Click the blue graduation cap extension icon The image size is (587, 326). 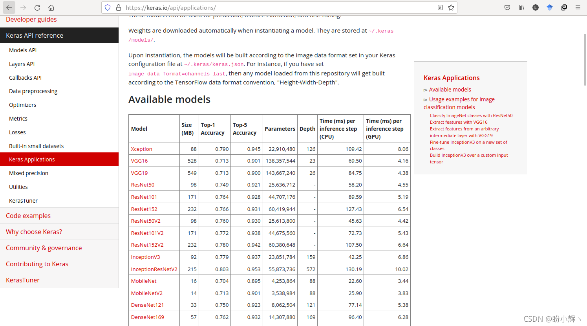tap(550, 7)
